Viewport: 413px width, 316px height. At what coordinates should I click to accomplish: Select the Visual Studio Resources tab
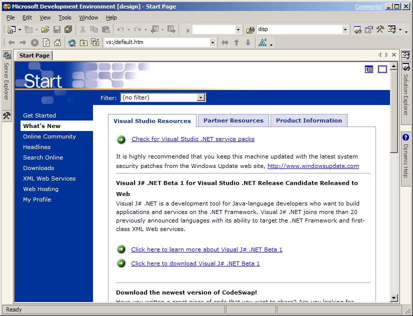152,121
